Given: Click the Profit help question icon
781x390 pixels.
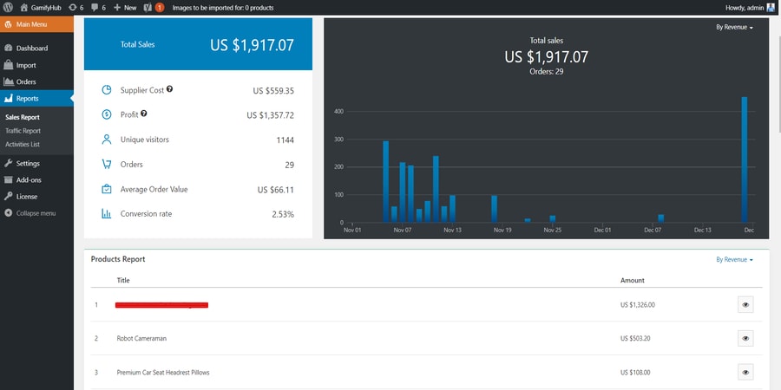Looking at the screenshot, I should coord(144,114).
